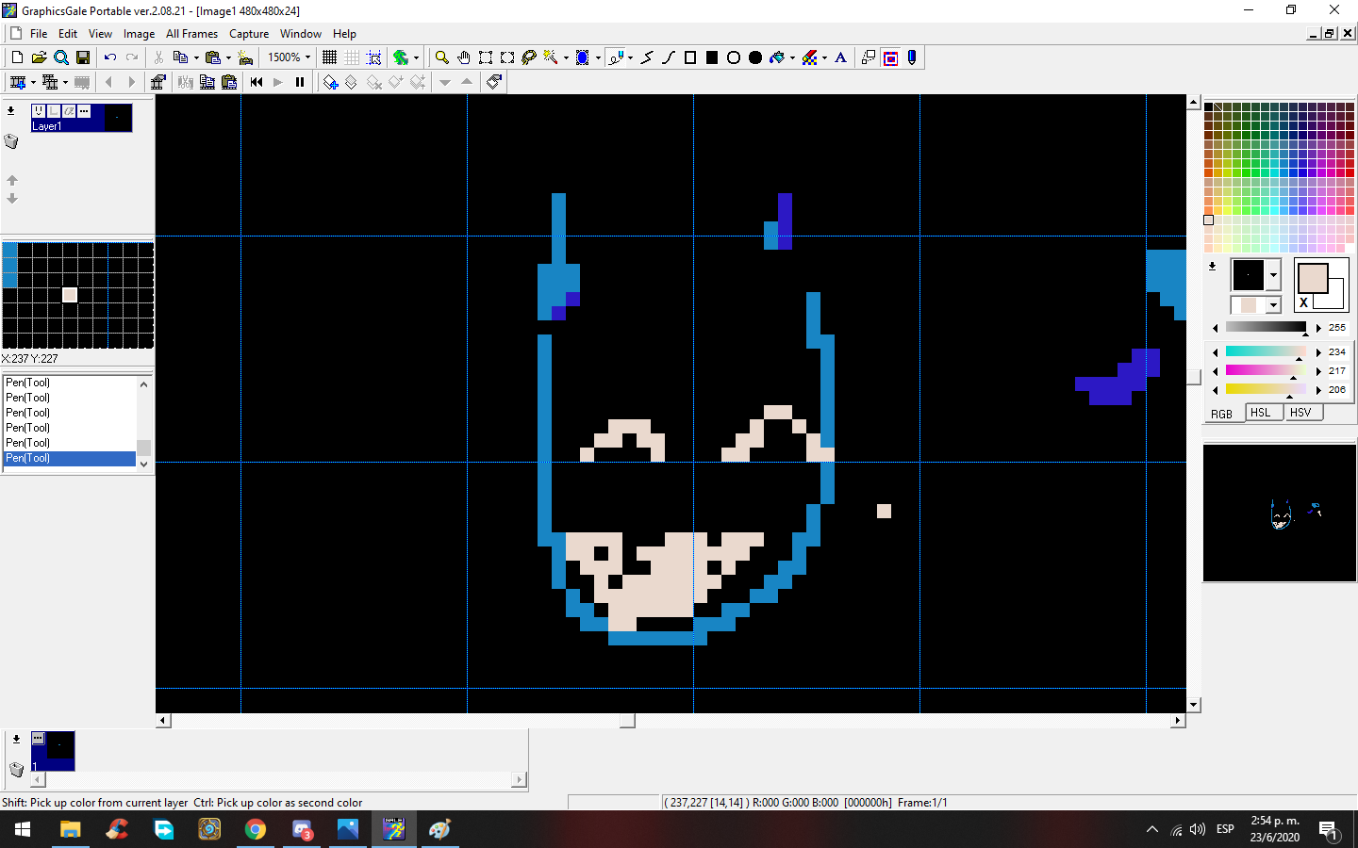The height and width of the screenshot is (848, 1358).
Task: Click the beige foreground color swatch
Action: (1312, 279)
